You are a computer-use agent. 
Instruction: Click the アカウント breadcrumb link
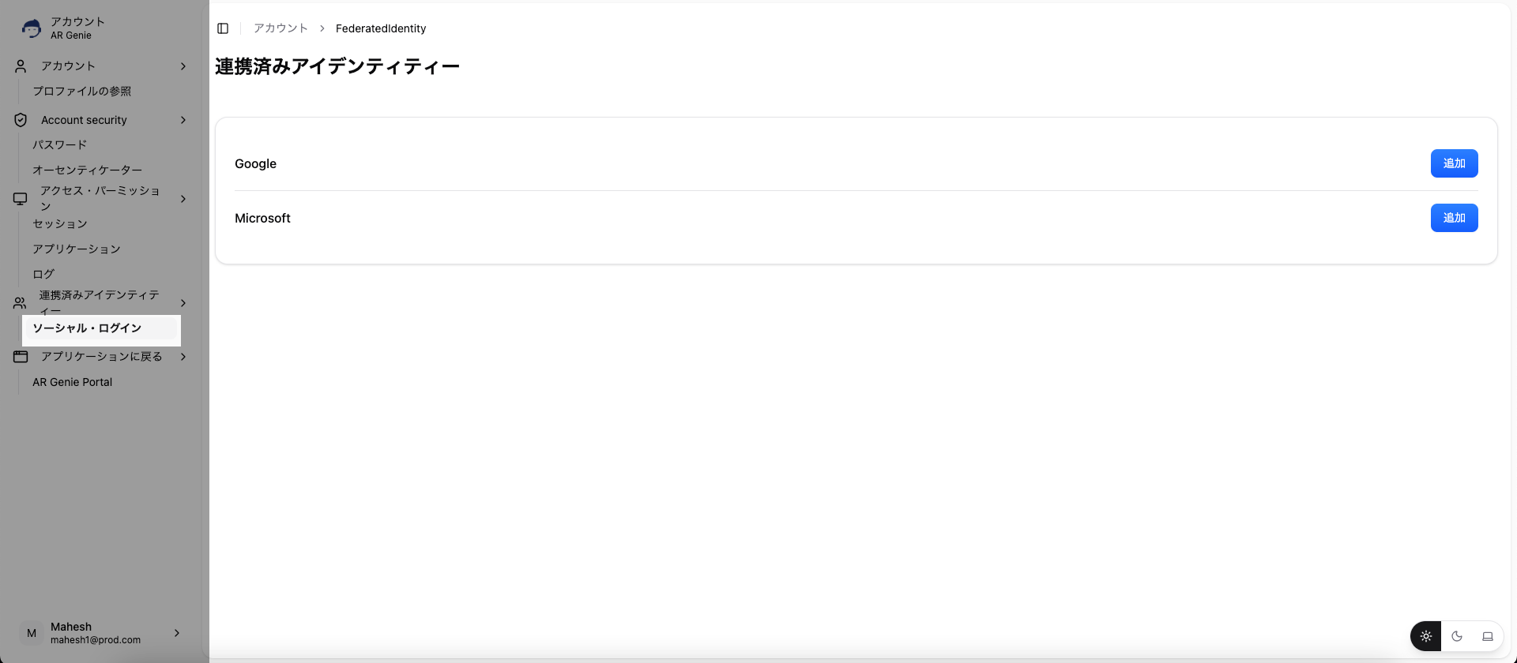coord(280,28)
